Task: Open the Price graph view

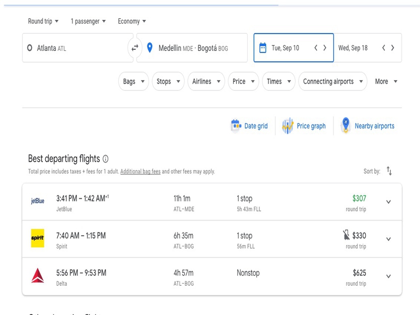Action: (304, 126)
